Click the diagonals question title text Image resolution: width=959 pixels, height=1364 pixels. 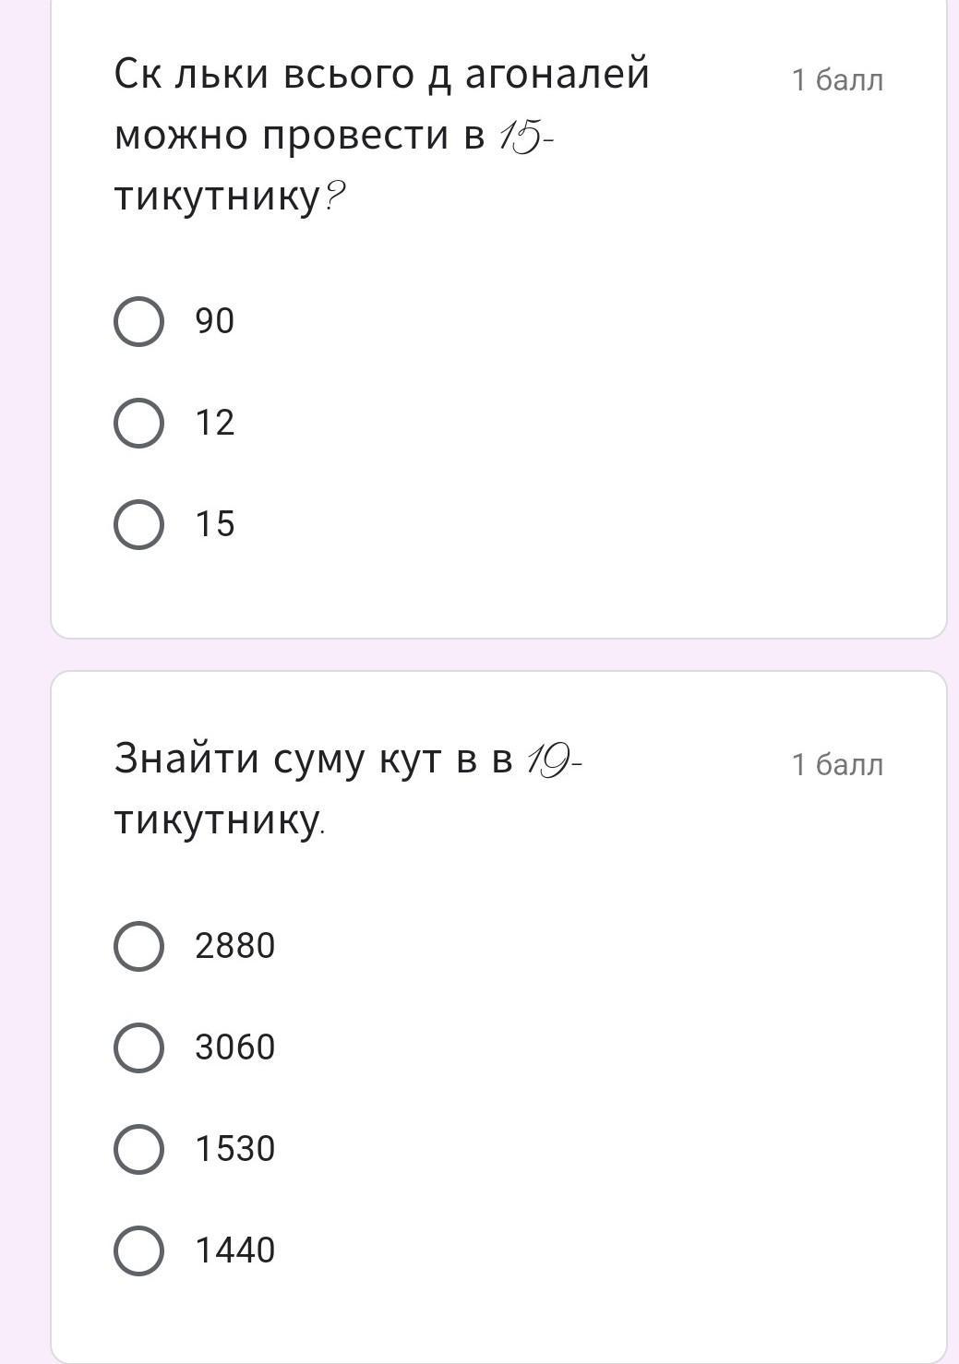click(382, 135)
